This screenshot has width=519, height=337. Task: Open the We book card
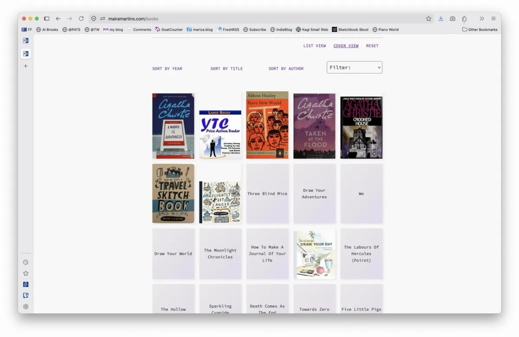click(x=361, y=194)
